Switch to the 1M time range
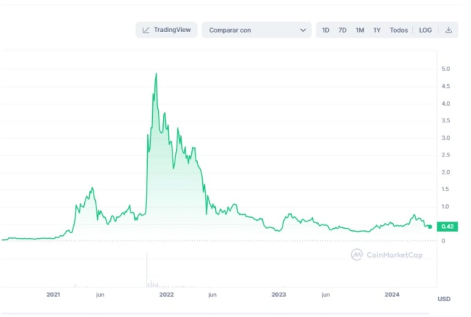 pyautogui.click(x=360, y=30)
